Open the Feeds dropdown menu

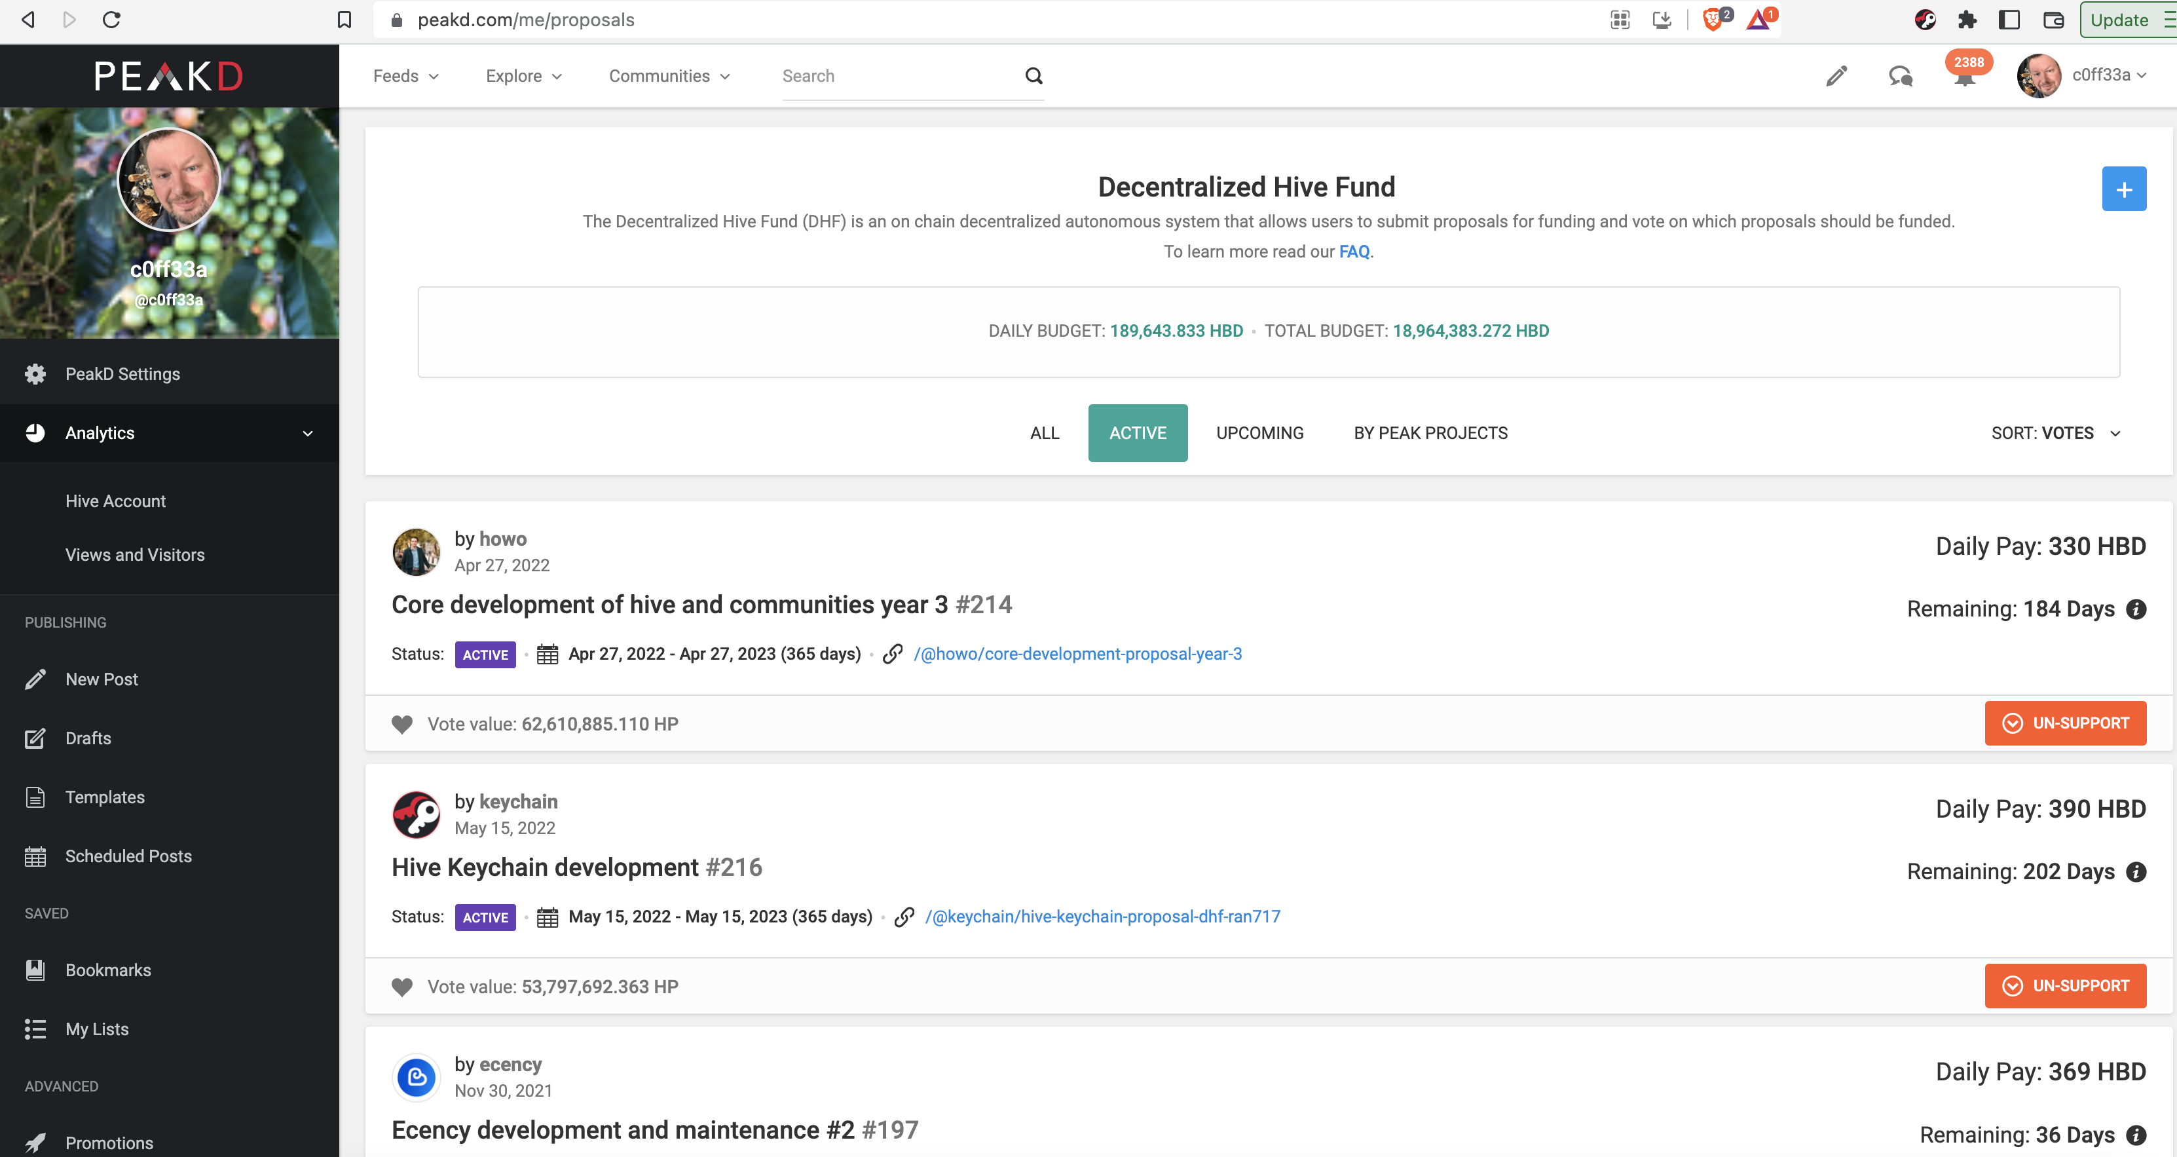point(405,76)
